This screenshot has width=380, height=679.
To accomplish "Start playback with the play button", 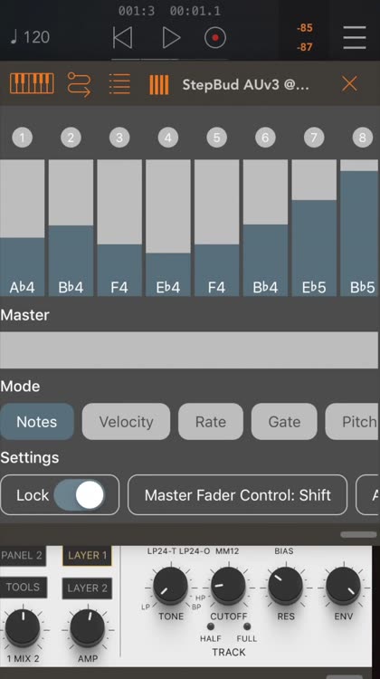I will pyautogui.click(x=171, y=38).
